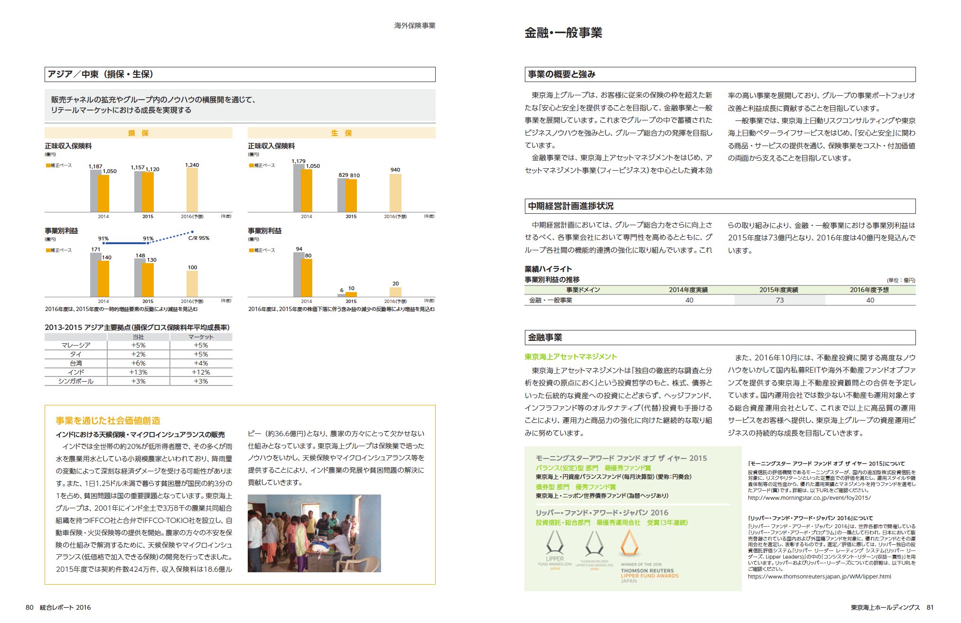The image size is (961, 623).
Task: Click the bar value label 94
Action: point(299,249)
